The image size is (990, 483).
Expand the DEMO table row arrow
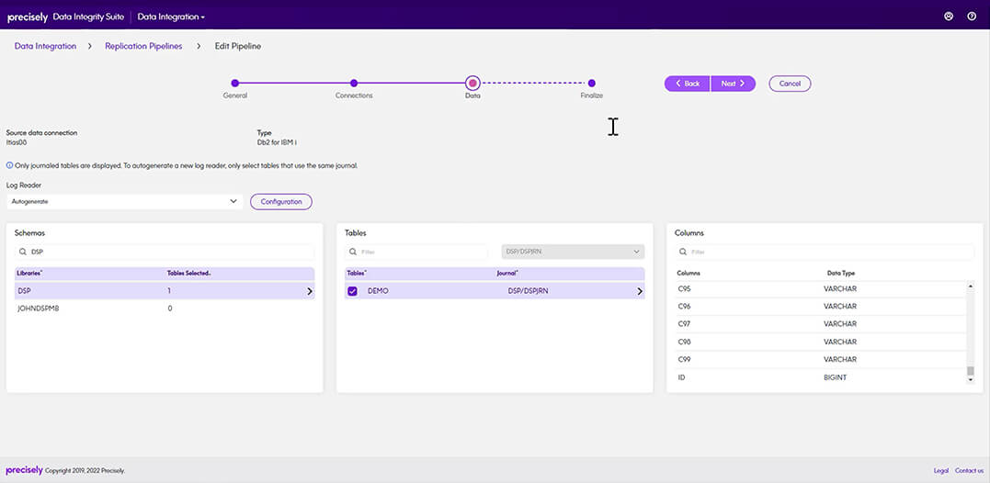click(x=640, y=291)
